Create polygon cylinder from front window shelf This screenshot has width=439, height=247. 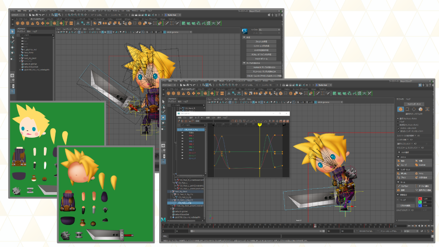179,93
